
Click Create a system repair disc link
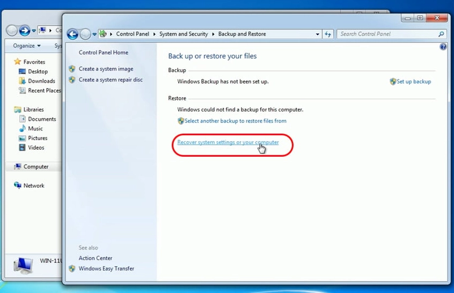point(111,79)
